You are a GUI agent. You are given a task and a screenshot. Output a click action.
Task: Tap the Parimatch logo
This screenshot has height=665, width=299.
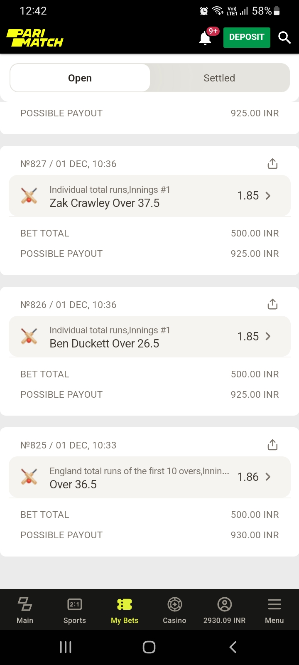point(35,37)
